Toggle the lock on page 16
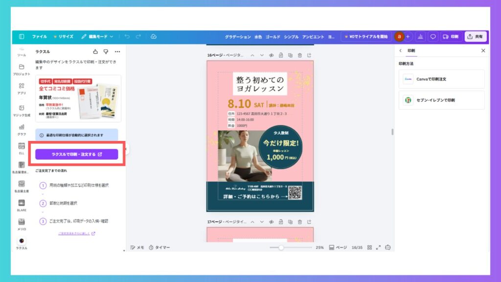The image size is (501, 282). pyautogui.click(x=281, y=55)
